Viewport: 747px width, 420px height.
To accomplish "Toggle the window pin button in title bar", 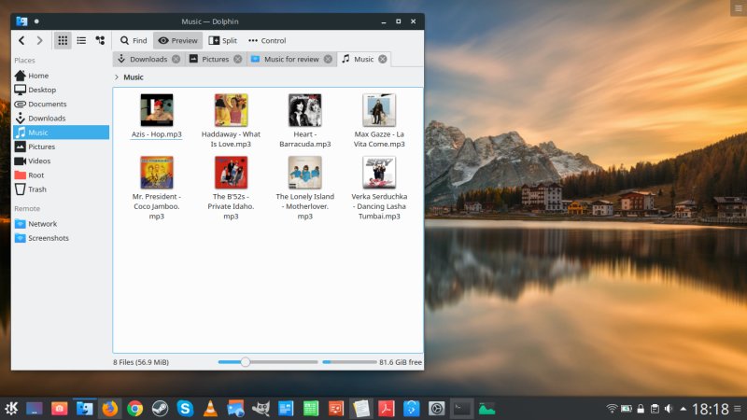I will click(36, 20).
